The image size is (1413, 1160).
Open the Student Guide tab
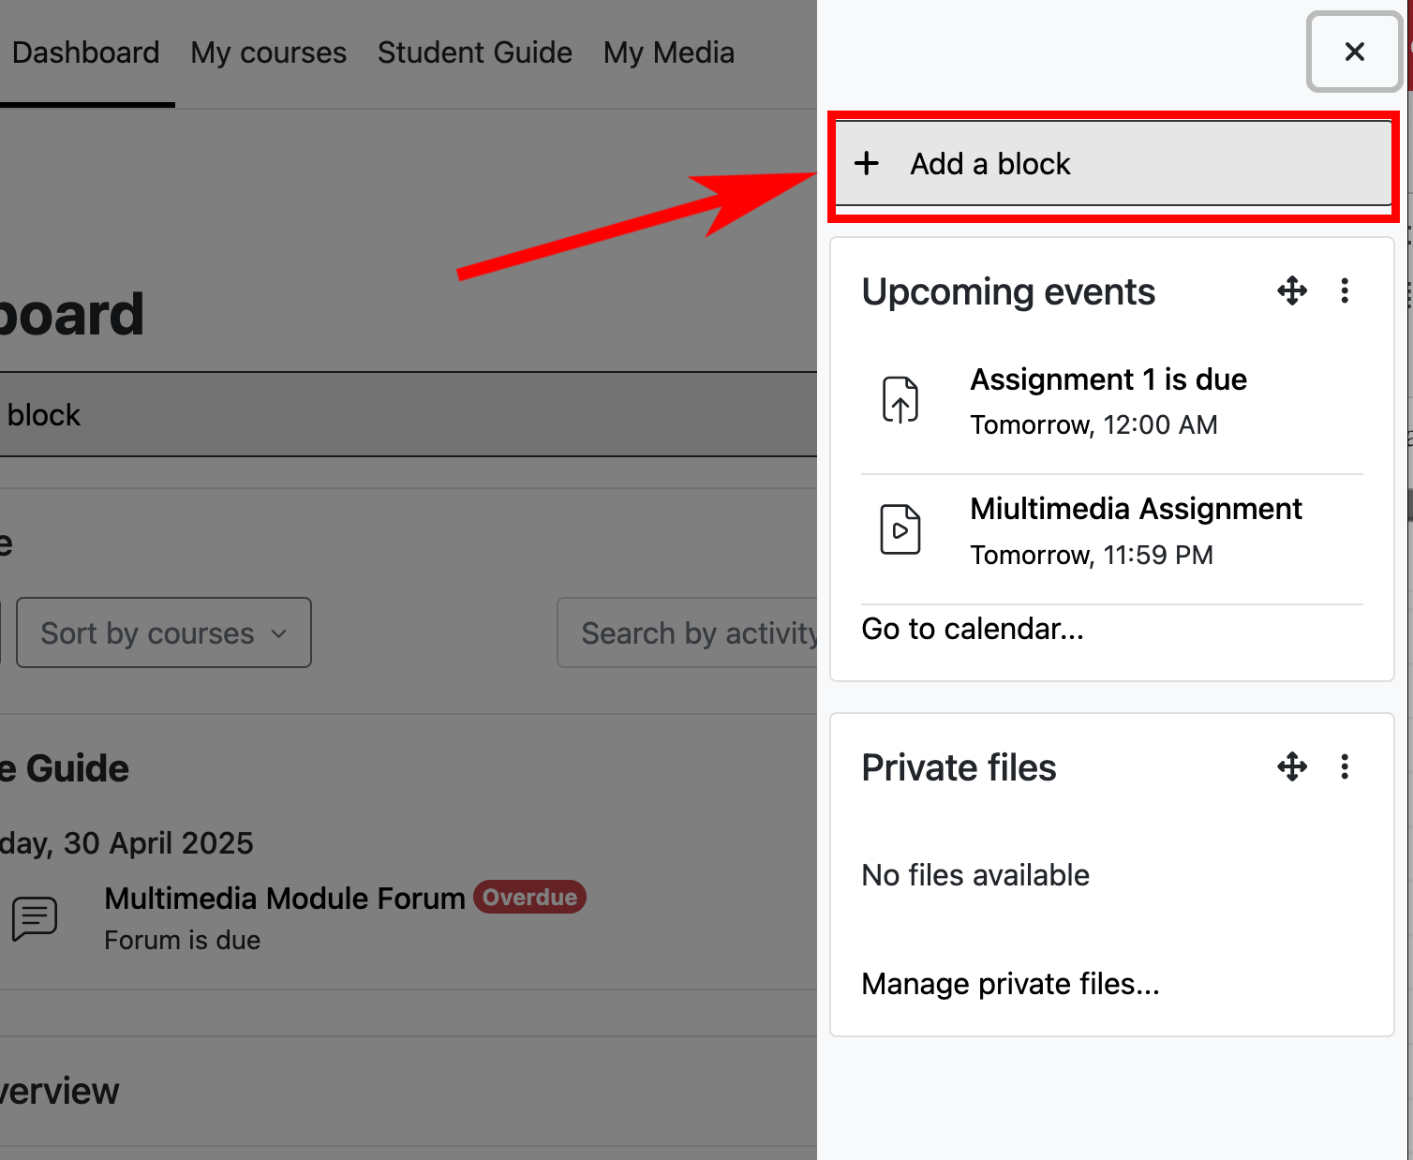[x=474, y=52]
